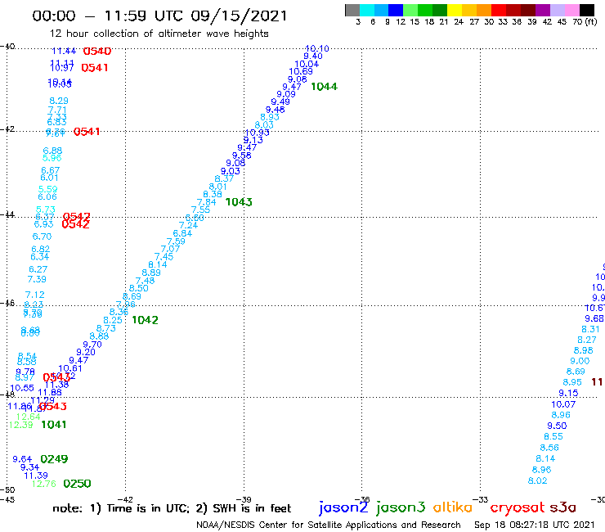The height and width of the screenshot is (532, 605).
Task: Select the 'jason2' satellite legend label
Action: tap(343, 507)
